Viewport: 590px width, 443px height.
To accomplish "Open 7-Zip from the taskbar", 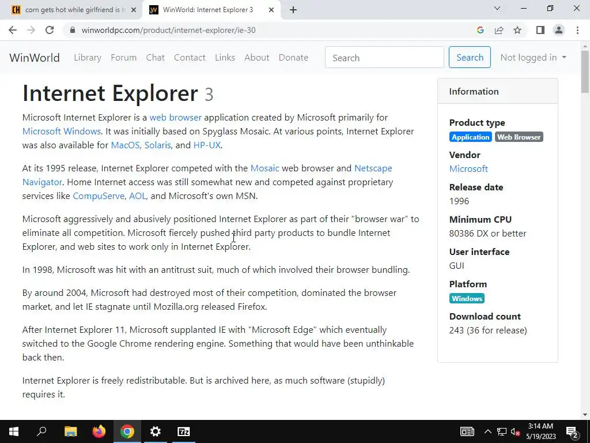I will pyautogui.click(x=184, y=431).
